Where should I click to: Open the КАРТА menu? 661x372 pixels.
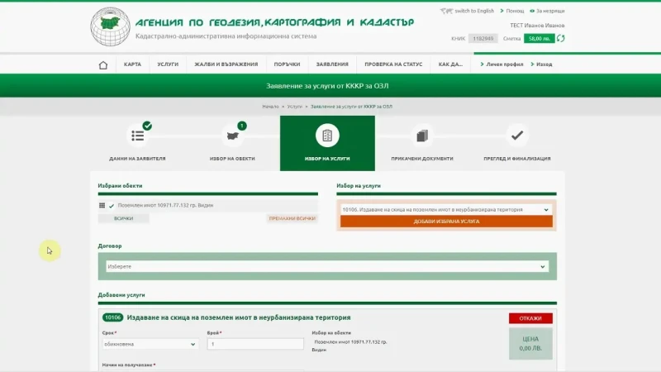click(x=132, y=64)
